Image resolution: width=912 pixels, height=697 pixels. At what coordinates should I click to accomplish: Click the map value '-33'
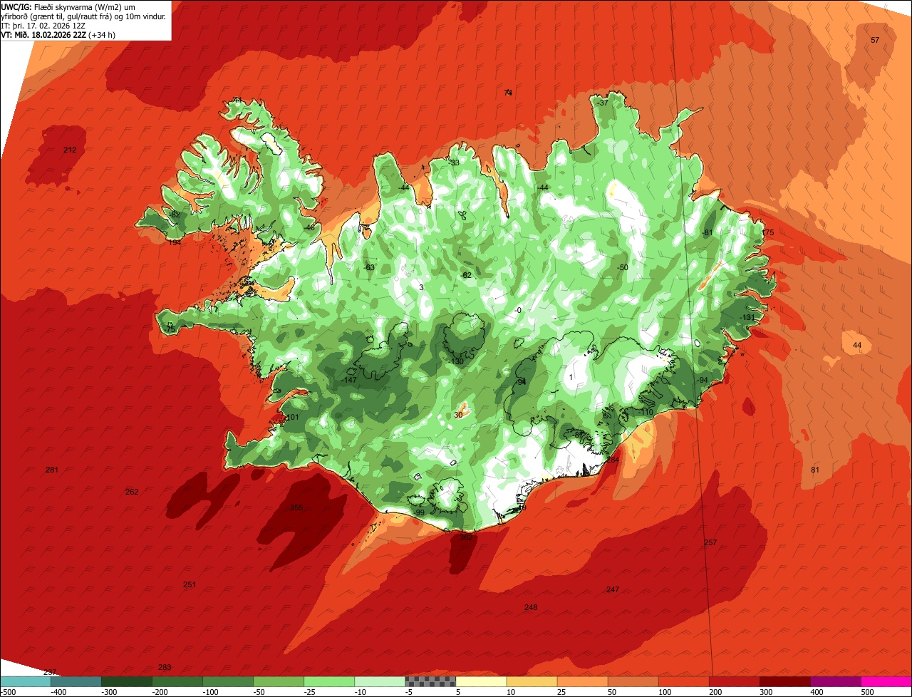click(454, 163)
